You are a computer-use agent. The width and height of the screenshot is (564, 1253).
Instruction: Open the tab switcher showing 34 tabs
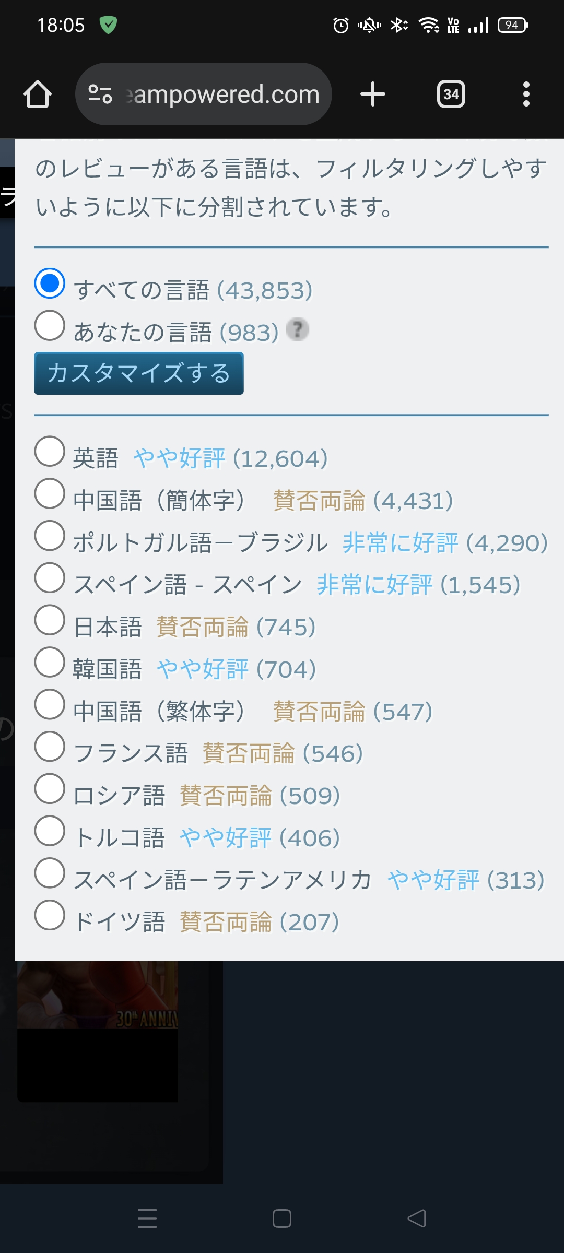tap(451, 94)
